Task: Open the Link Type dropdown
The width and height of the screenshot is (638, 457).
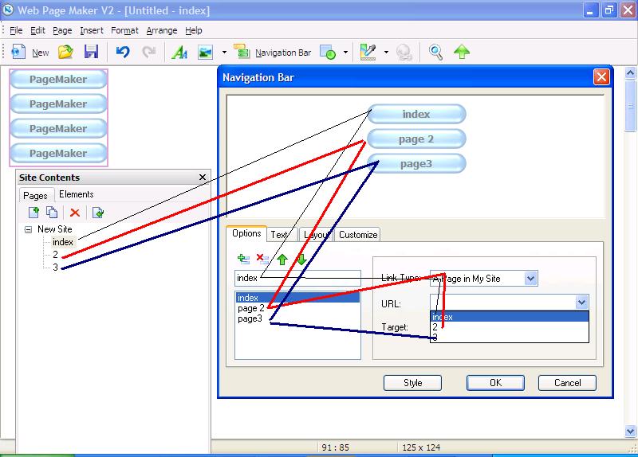Action: click(531, 279)
